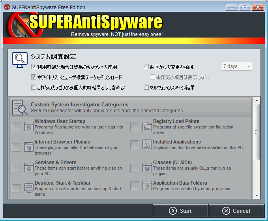Click the Internet Browser Plugins title text
268x221 pixels.
coord(62,142)
